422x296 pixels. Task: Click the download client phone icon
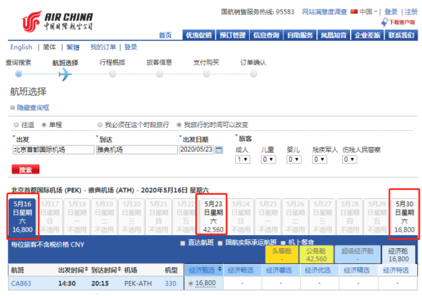tap(385, 22)
